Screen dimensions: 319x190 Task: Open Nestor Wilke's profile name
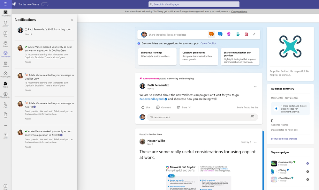coord(156,141)
